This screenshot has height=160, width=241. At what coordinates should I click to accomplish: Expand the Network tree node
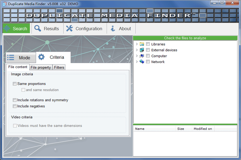tap(137, 62)
